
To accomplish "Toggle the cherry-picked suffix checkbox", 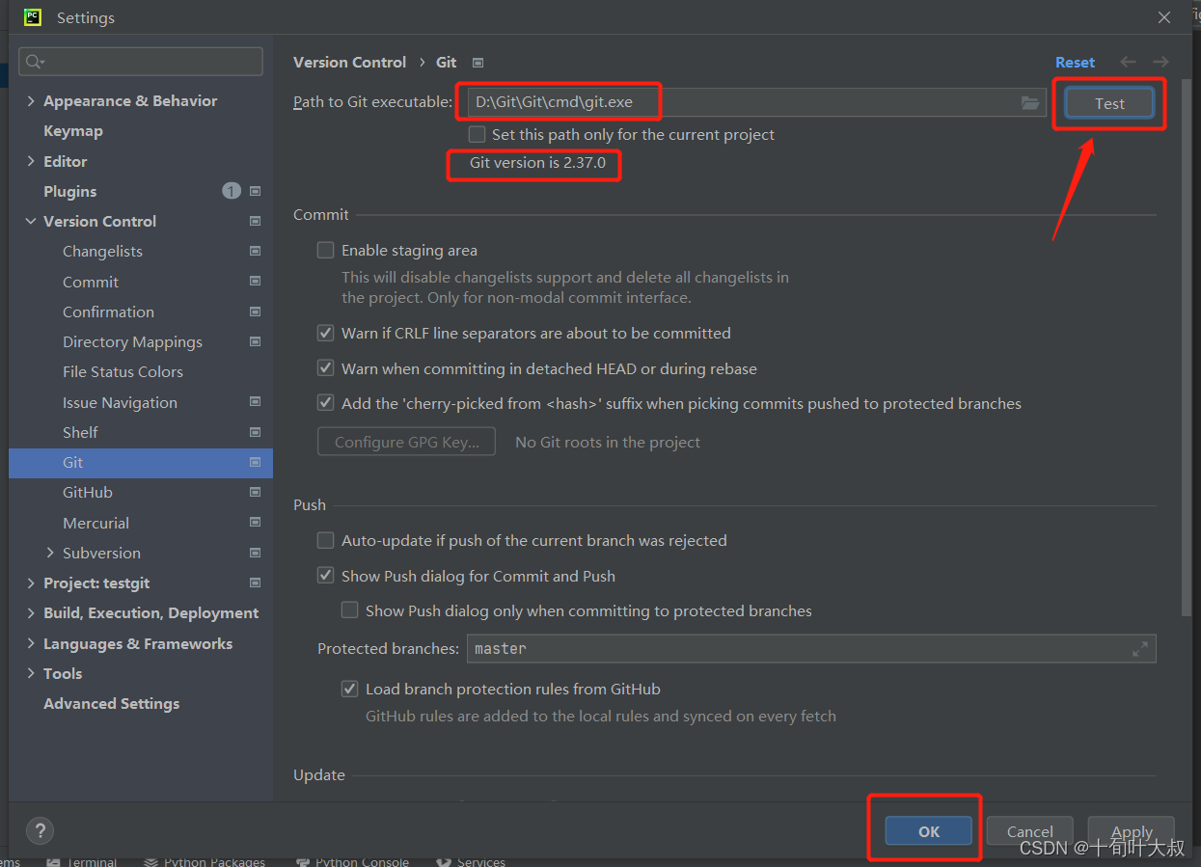I will [x=326, y=403].
